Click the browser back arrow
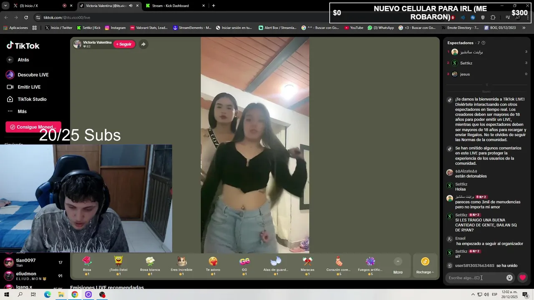The height and width of the screenshot is (300, 534). point(6,17)
